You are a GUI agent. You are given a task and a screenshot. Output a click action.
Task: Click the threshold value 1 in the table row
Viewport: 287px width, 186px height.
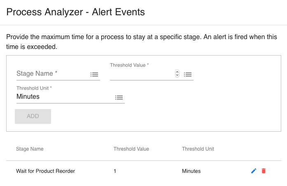(x=115, y=171)
